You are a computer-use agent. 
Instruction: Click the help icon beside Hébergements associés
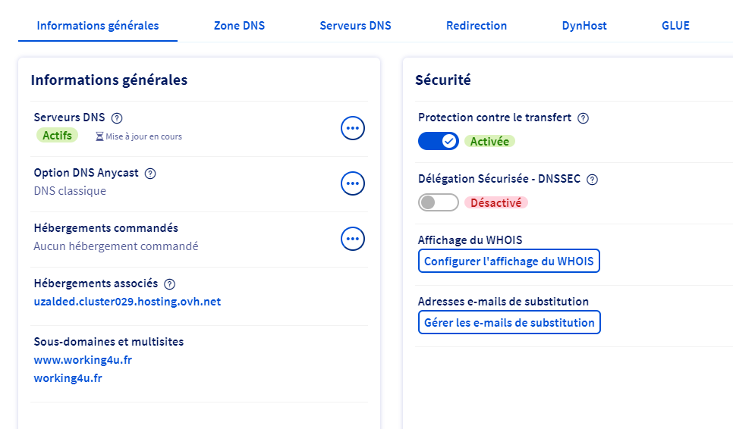pyautogui.click(x=169, y=284)
